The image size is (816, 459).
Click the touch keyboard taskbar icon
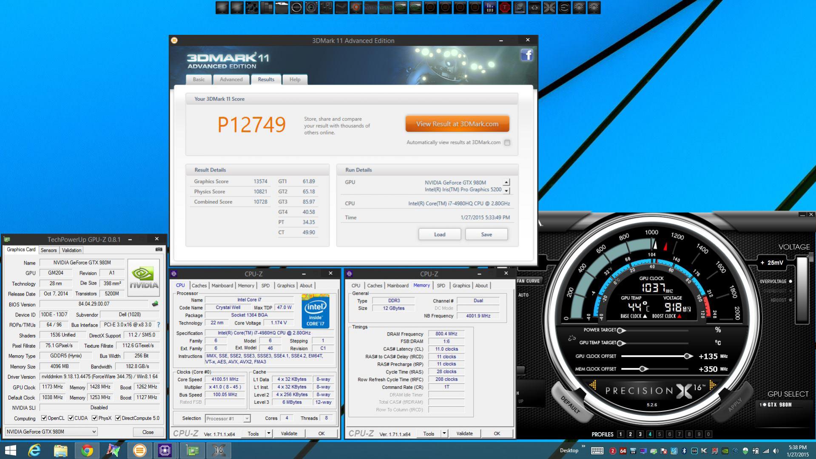pos(597,451)
